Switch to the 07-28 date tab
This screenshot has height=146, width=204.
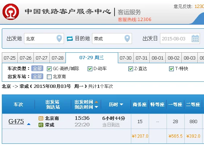tap(57, 58)
